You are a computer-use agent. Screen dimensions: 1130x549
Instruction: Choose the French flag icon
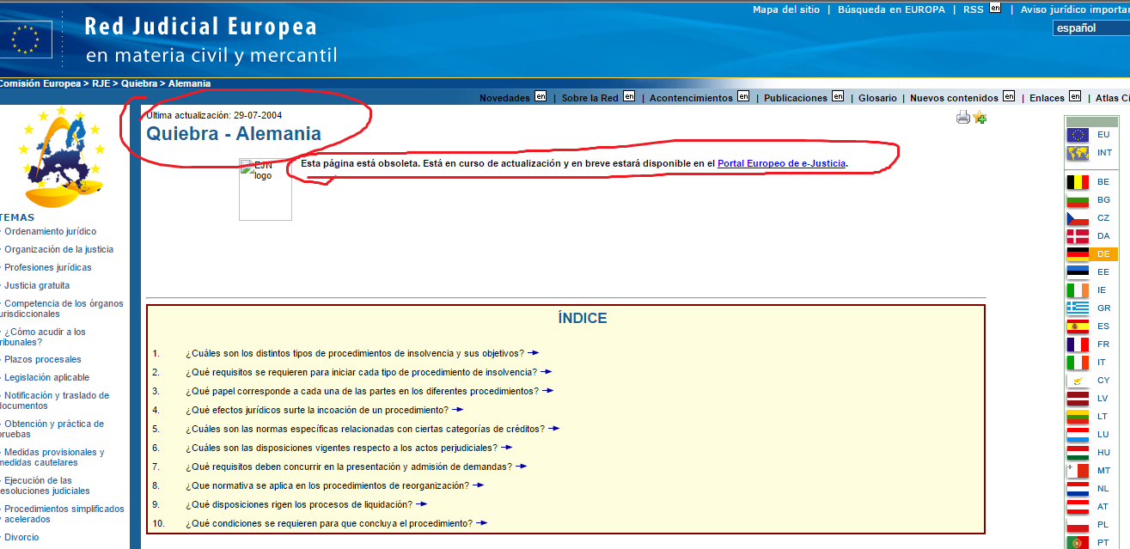click(x=1078, y=345)
